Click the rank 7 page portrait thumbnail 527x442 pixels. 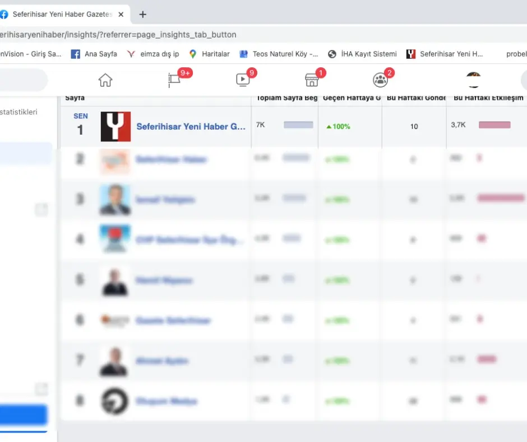click(114, 361)
